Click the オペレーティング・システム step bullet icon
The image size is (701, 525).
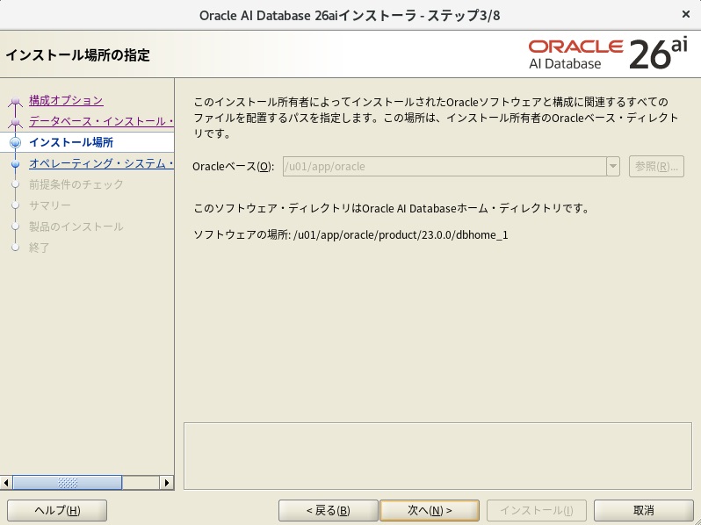[x=15, y=164]
